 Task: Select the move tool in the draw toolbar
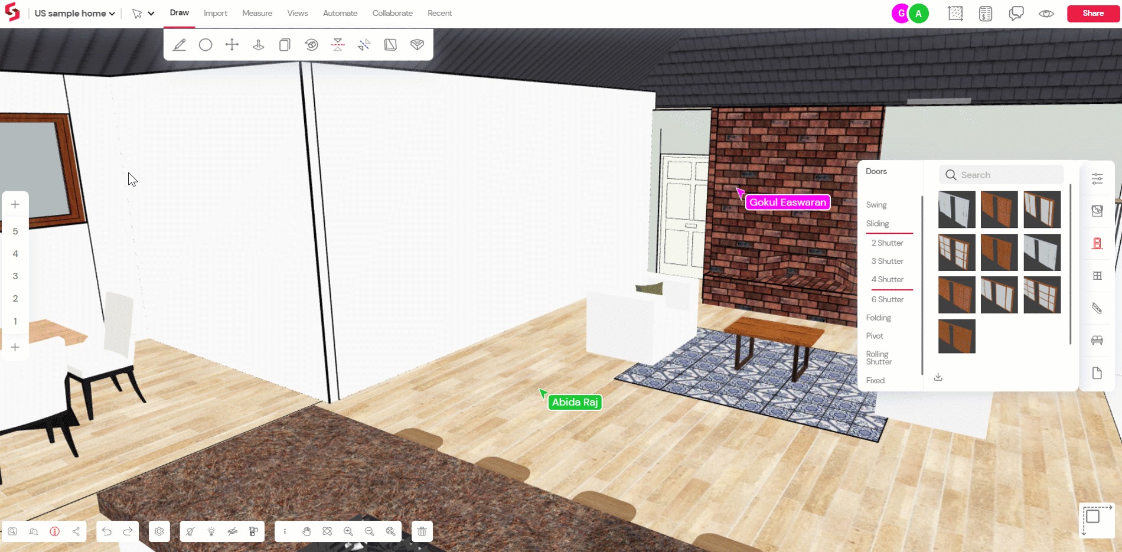[x=231, y=44]
